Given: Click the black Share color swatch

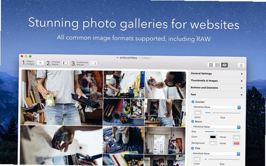Looking at the screenshot, I should [x=213, y=137].
